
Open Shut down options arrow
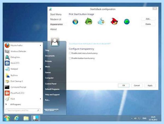pyautogui.click(x=57, y=110)
